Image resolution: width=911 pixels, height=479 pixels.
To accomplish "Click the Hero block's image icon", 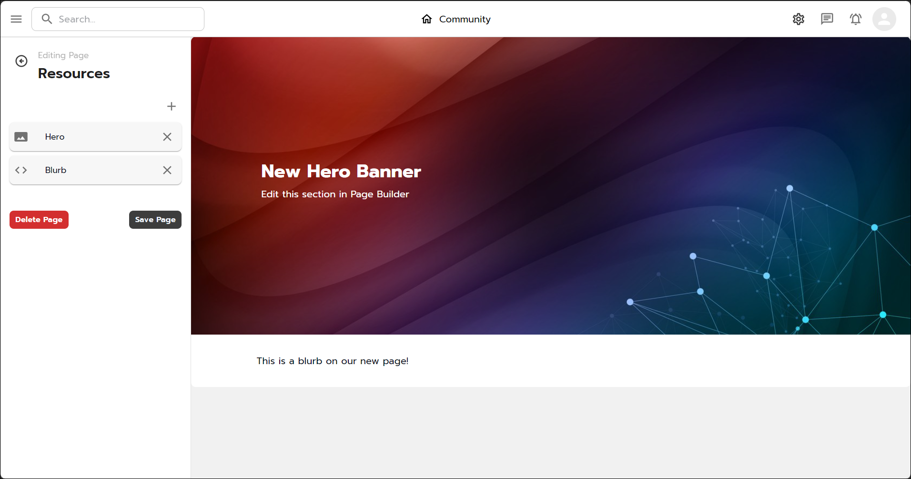I will (x=21, y=137).
